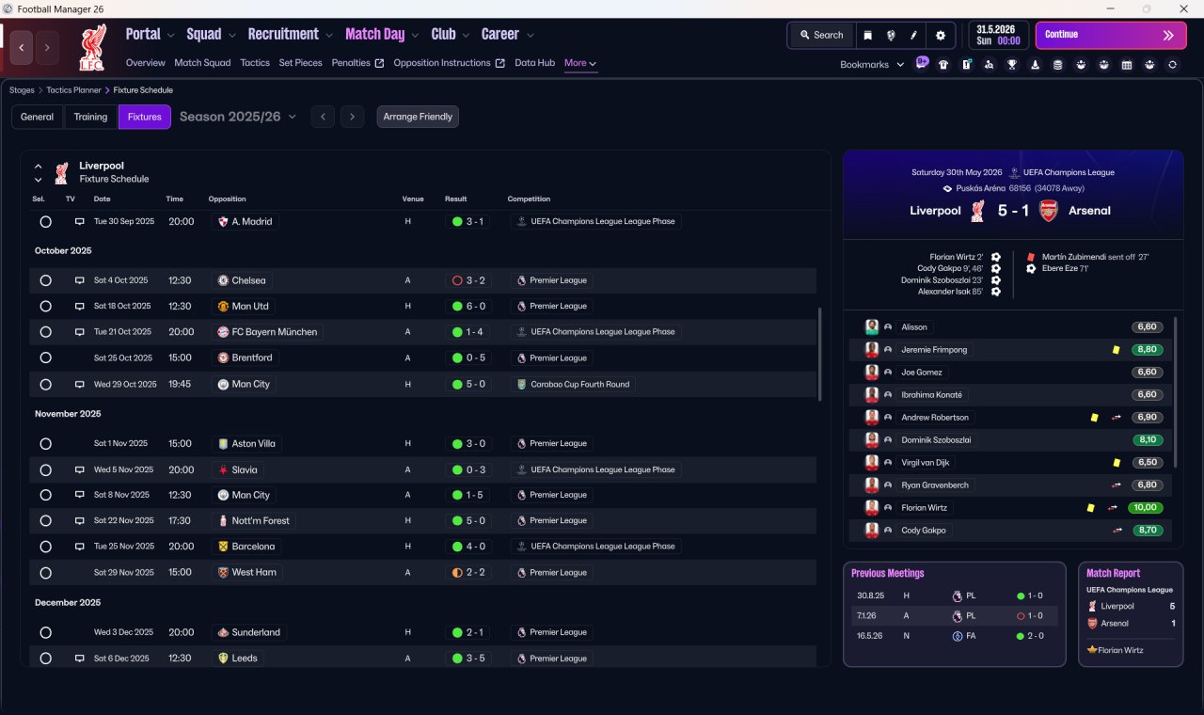Open the training cone bookmark shortcut

point(1036,65)
